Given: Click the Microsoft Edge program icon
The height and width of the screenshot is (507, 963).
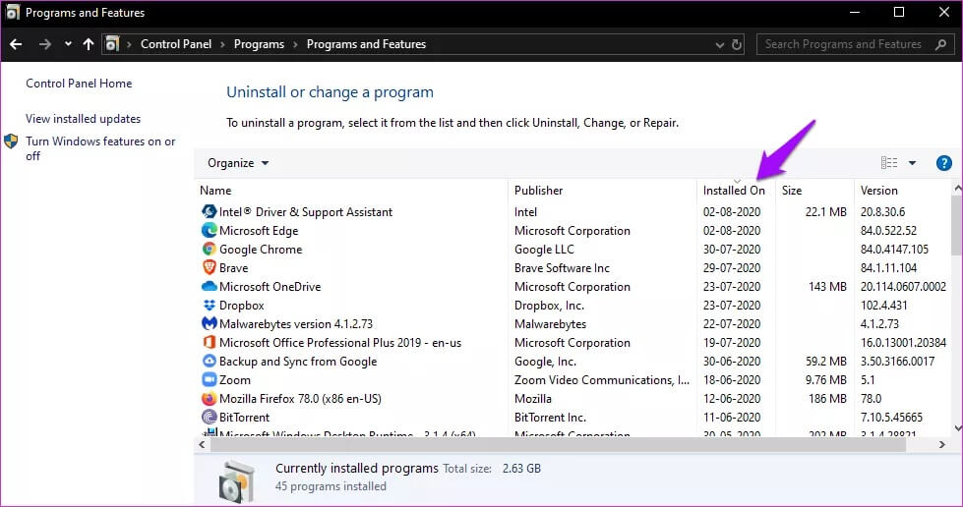Looking at the screenshot, I should (209, 230).
